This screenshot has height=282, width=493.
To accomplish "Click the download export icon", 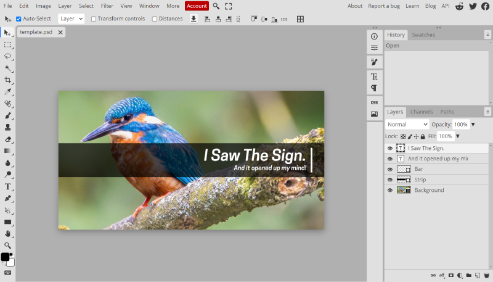I will coord(194,19).
